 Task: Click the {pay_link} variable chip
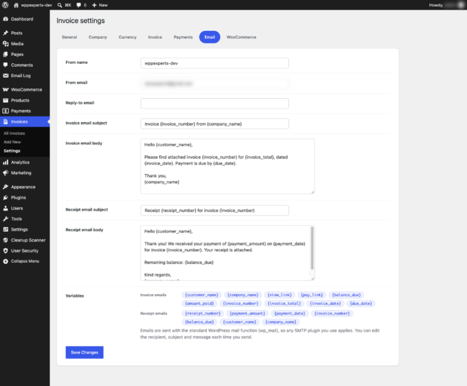pos(312,295)
